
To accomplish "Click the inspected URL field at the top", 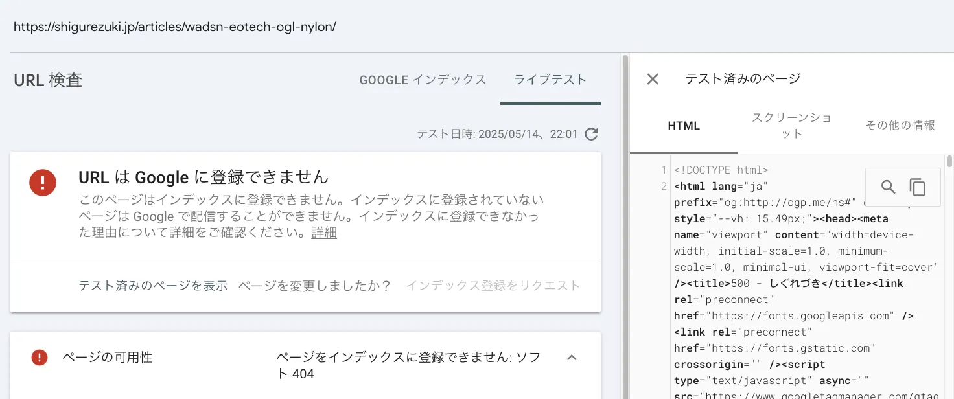I will [x=175, y=27].
